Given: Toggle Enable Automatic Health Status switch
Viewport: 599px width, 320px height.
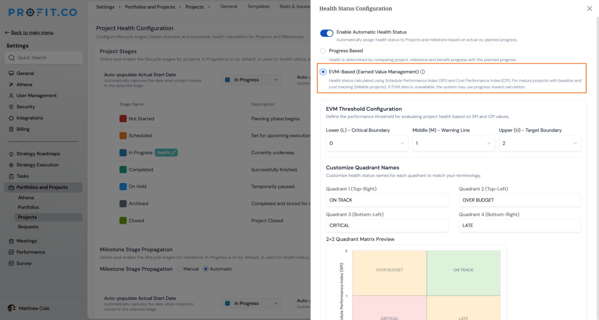Looking at the screenshot, I should tap(326, 33).
